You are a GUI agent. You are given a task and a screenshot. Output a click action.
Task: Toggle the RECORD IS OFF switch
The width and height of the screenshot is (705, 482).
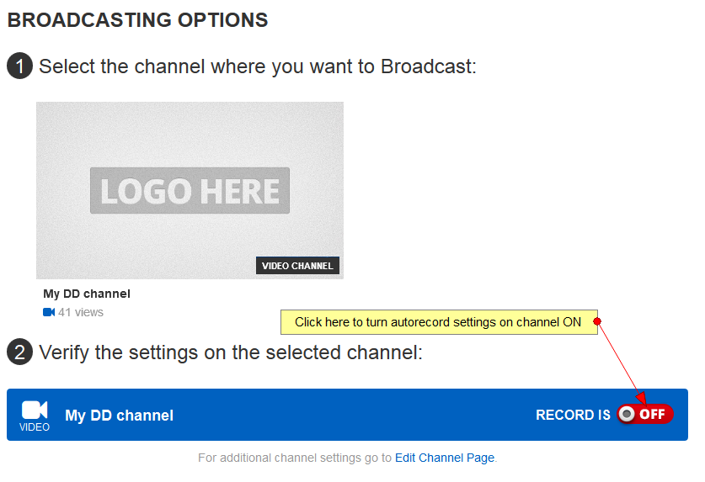644,414
